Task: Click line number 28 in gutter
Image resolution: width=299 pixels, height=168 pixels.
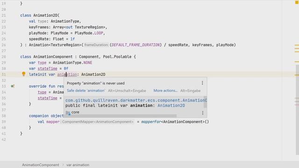Action: [4, 57]
